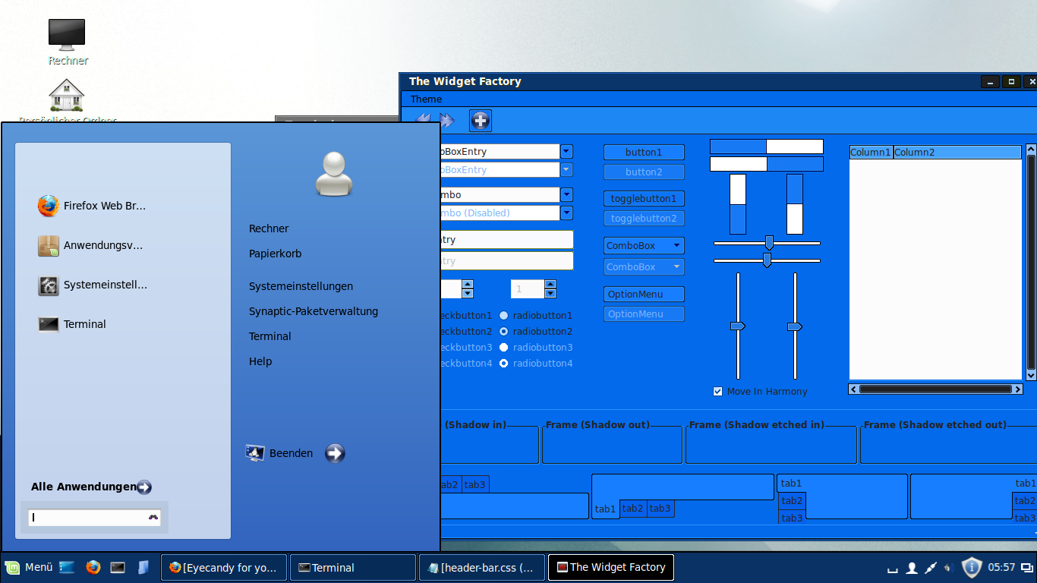Open the Combo dropdown arrow
Screen dimensions: 1037x583
click(x=566, y=194)
